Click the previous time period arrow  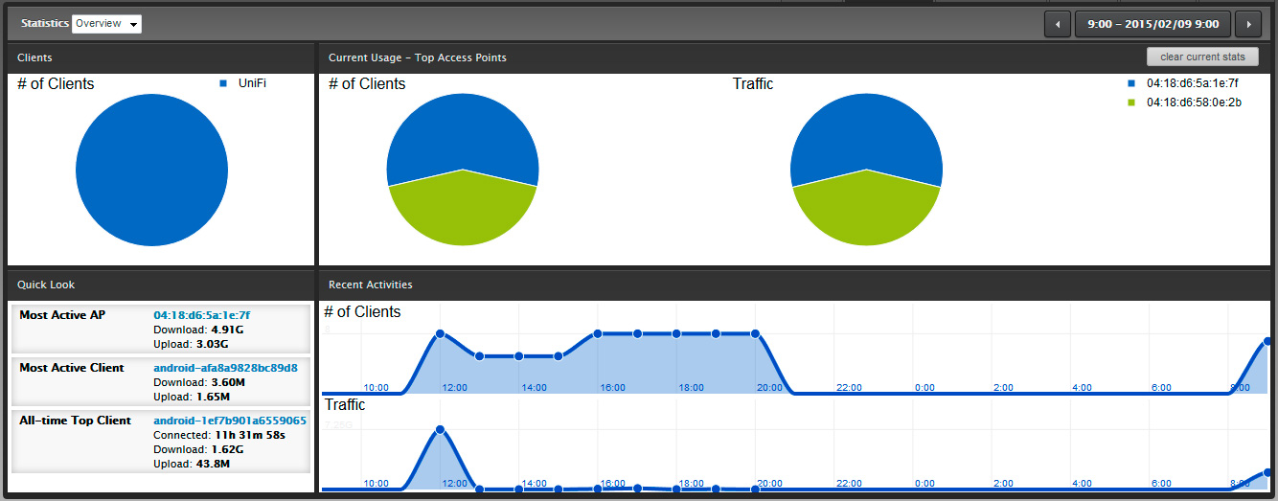pos(1057,24)
